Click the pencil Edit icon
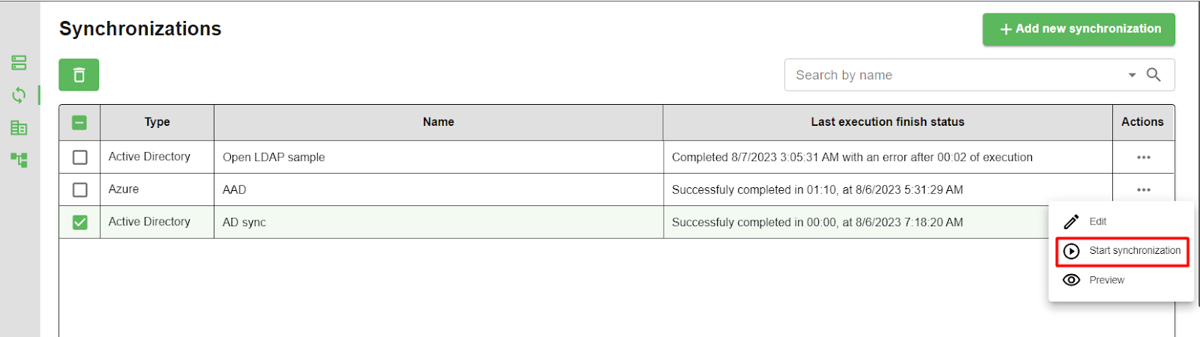This screenshot has width=1200, height=337. point(1072,222)
